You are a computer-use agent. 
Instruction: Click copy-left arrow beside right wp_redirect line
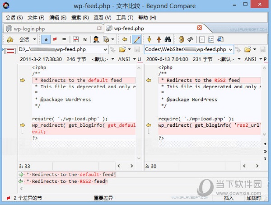[149, 125]
